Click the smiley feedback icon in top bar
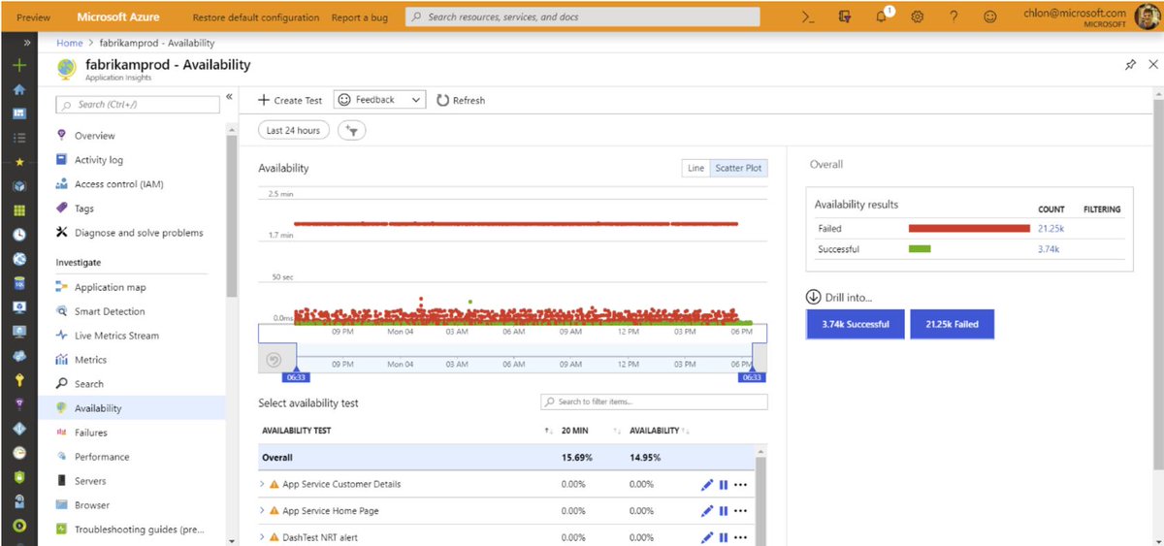The width and height of the screenshot is (1164, 546). [x=989, y=16]
